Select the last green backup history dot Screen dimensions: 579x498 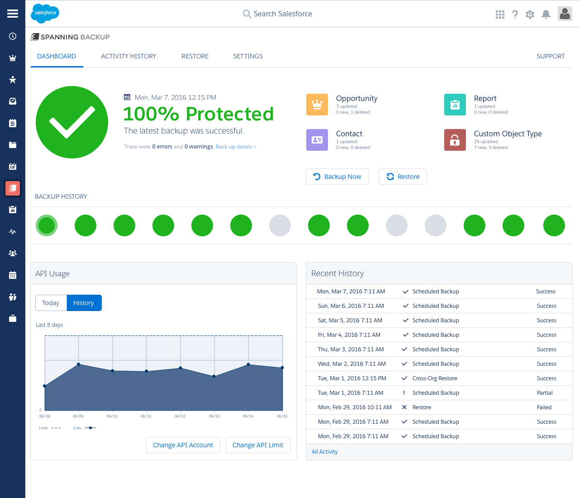[x=554, y=225]
